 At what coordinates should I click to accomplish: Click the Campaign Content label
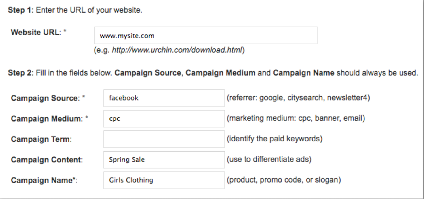pos(46,160)
